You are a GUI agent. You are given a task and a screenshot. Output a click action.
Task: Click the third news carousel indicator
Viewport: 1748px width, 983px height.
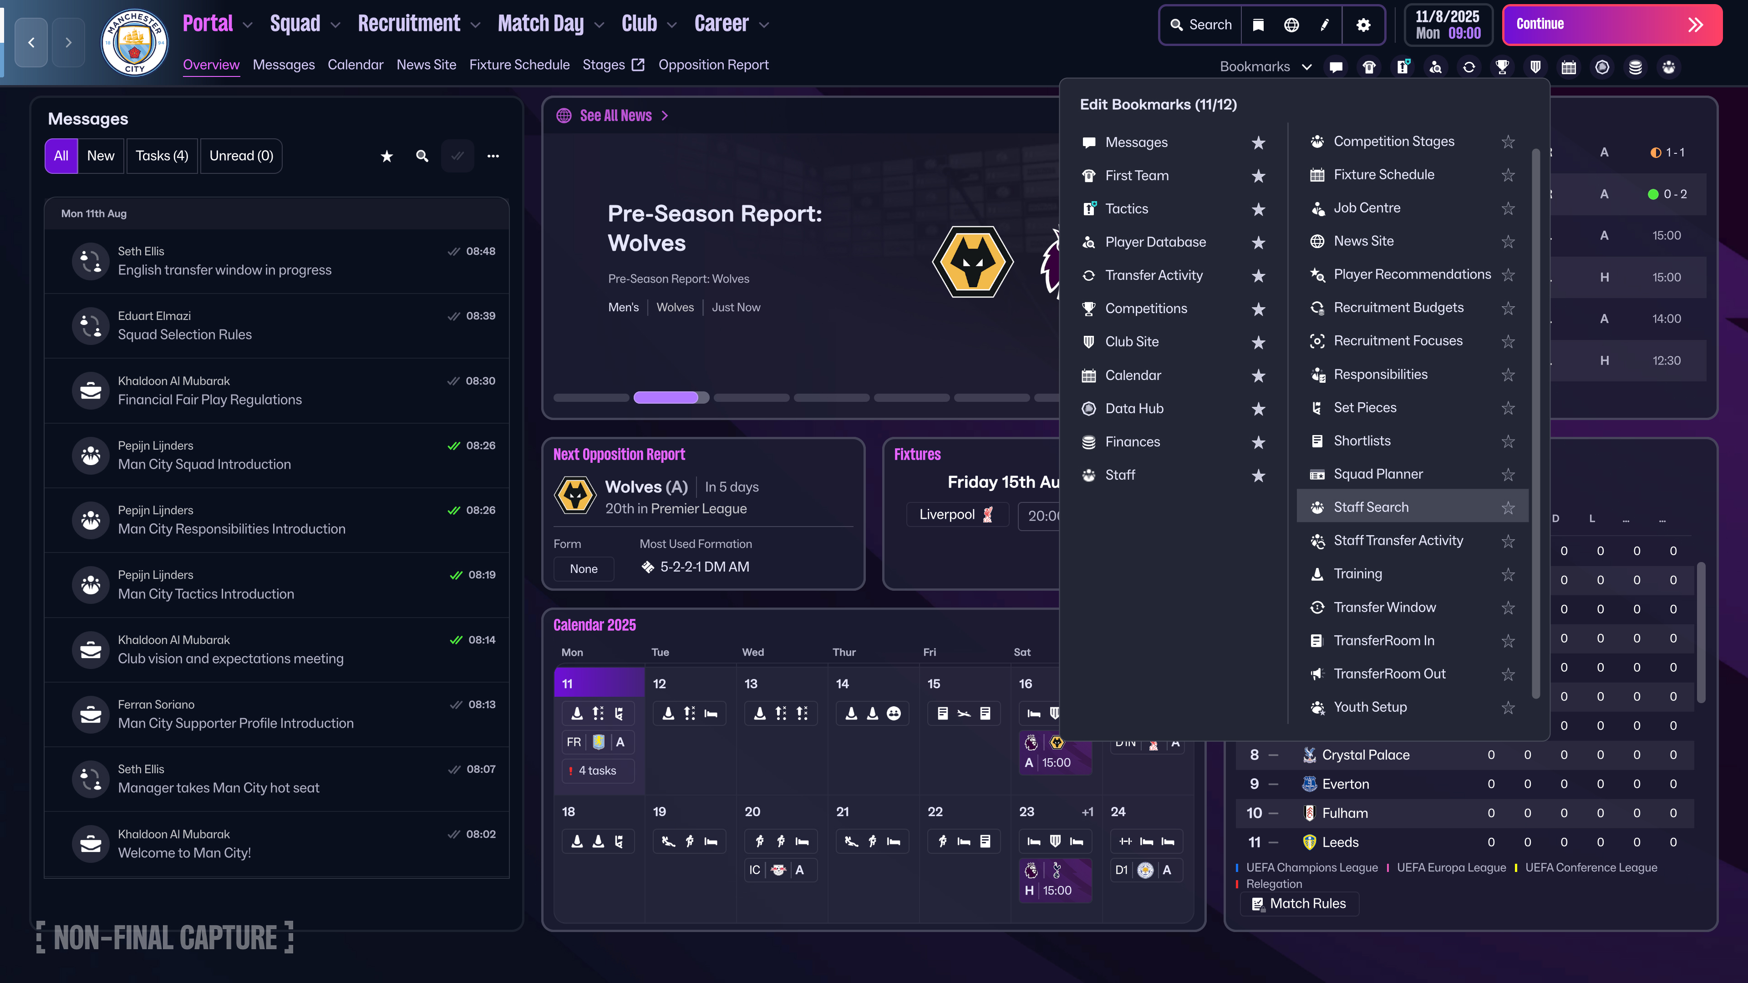(751, 398)
